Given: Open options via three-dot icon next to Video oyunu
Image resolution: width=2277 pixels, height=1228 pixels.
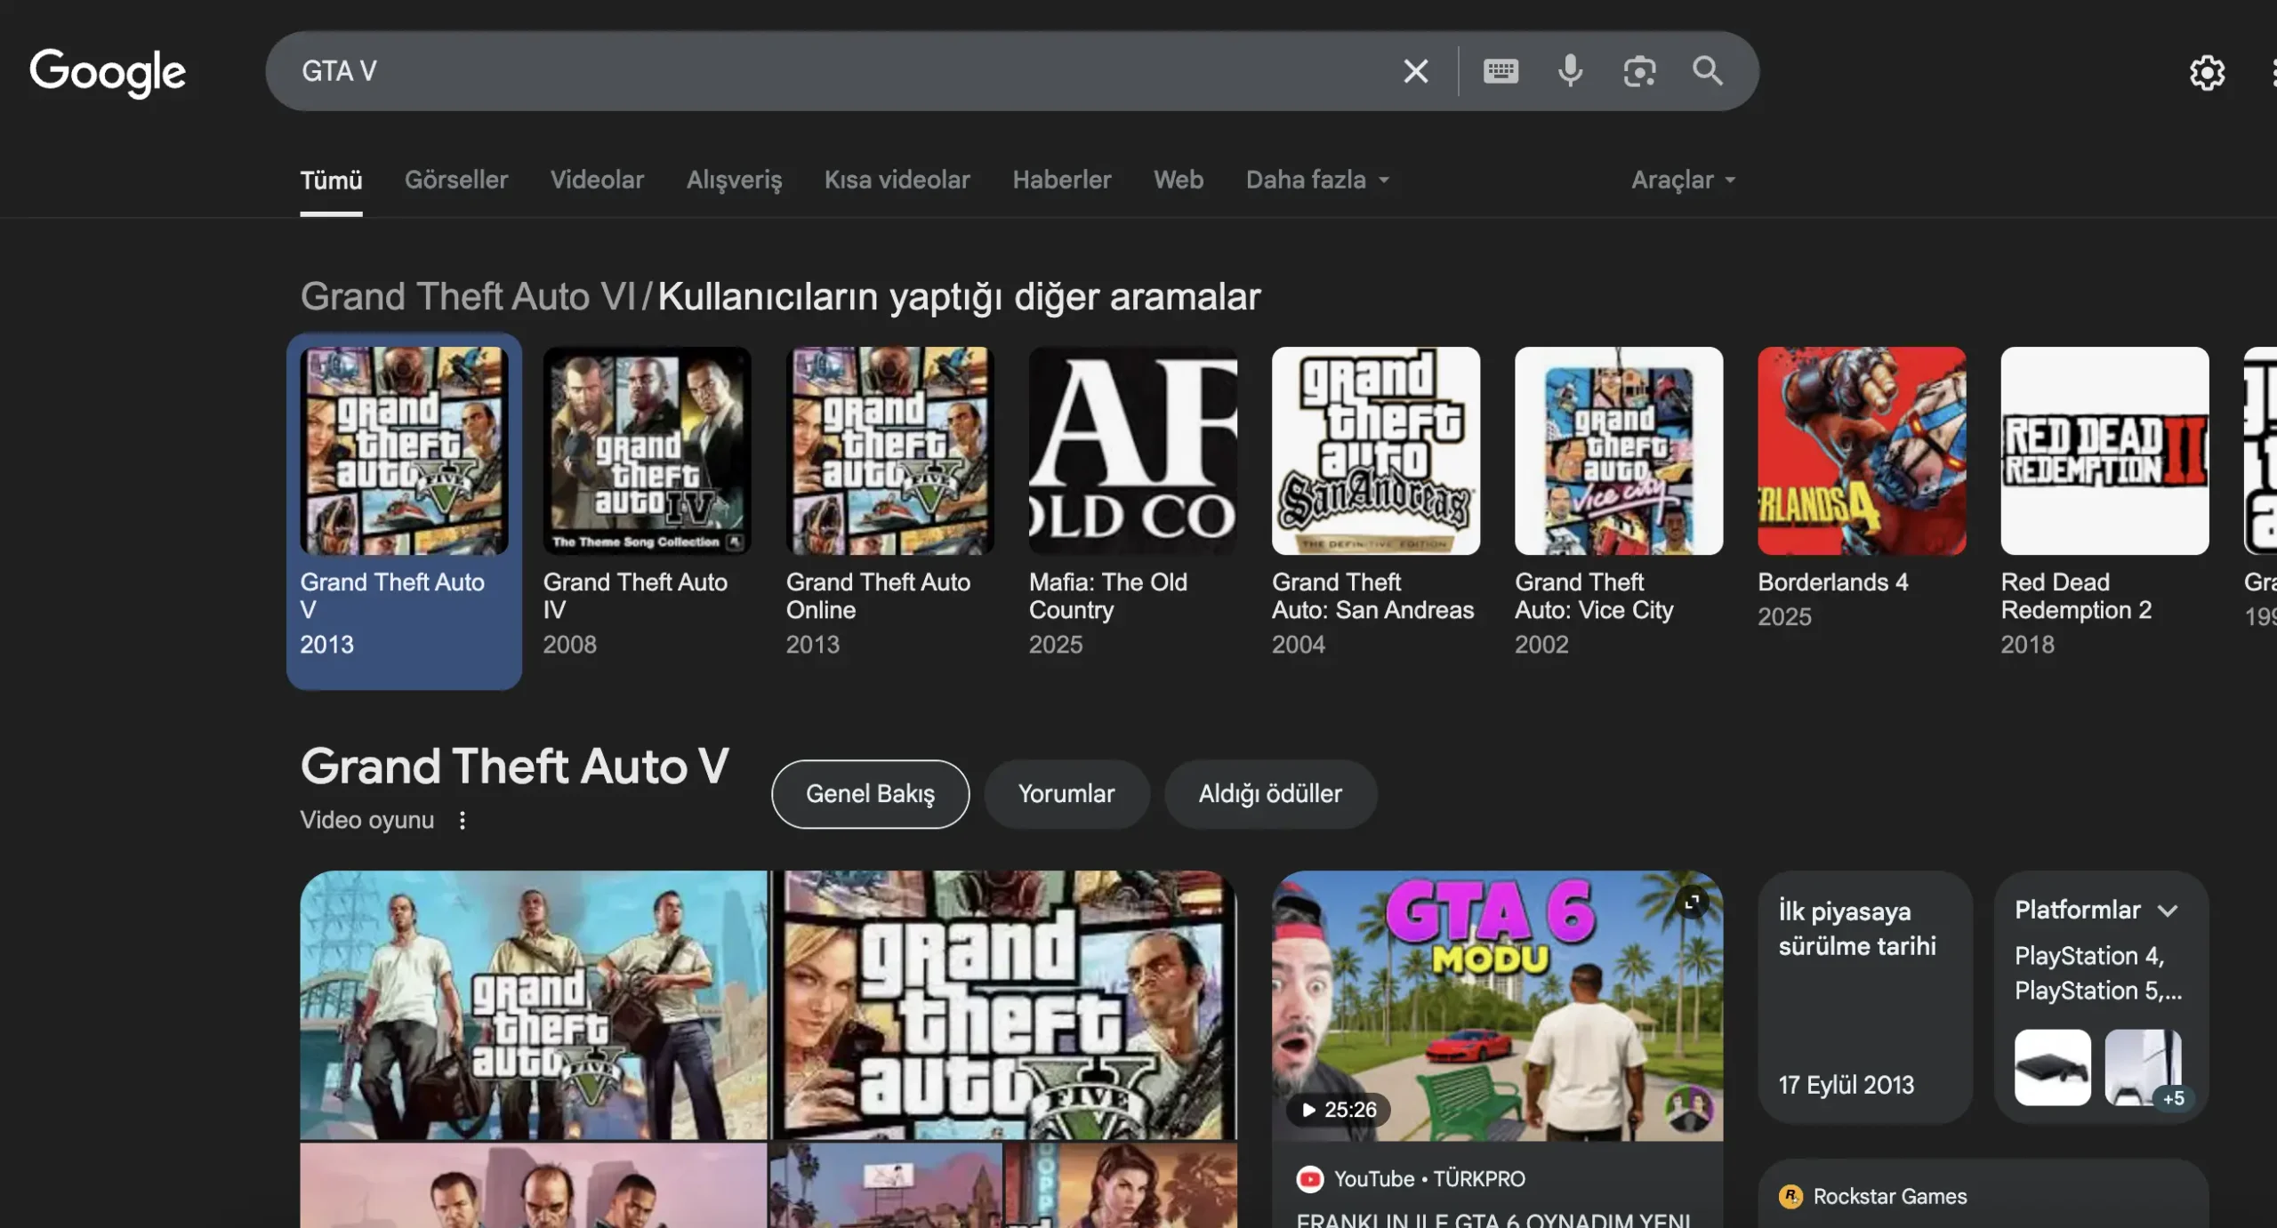Looking at the screenshot, I should 463,820.
